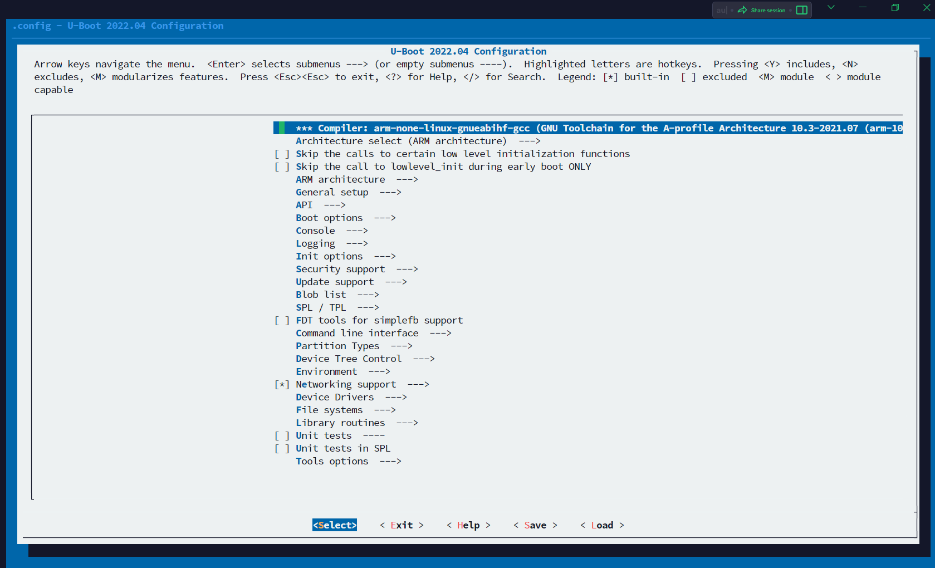The image size is (935, 568).
Task: Disable Networking support checkbox
Action: [282, 385]
